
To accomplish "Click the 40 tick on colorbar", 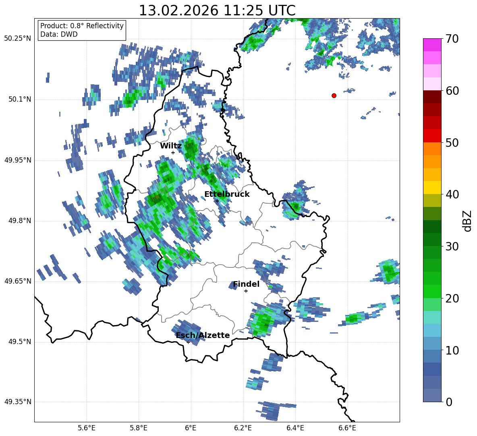I will [452, 194].
